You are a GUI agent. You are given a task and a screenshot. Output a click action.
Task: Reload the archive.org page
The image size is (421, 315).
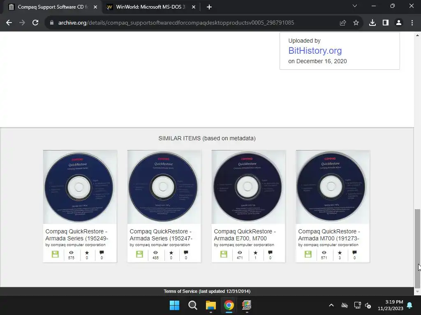35,23
